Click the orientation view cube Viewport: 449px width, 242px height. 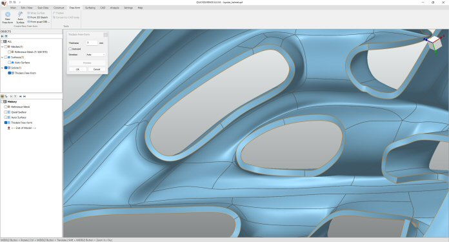[434, 43]
